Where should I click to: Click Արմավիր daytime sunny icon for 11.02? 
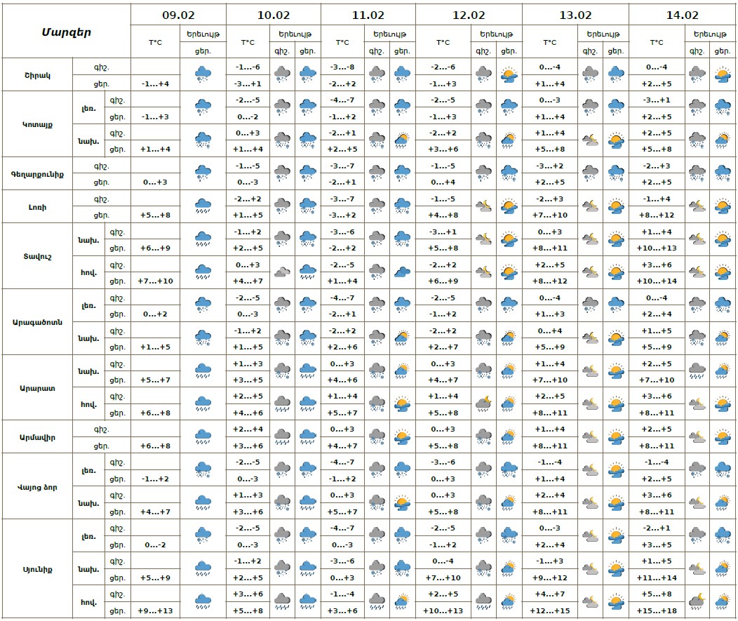402,437
